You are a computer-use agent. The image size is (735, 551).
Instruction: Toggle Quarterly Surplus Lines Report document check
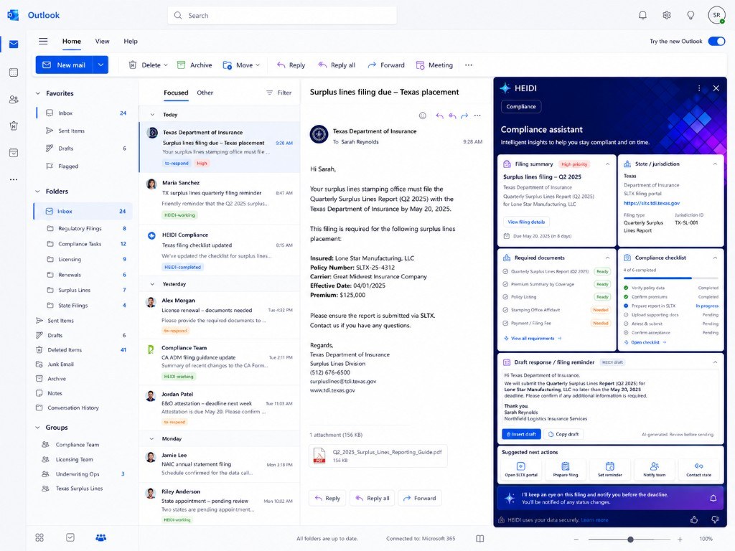click(505, 271)
